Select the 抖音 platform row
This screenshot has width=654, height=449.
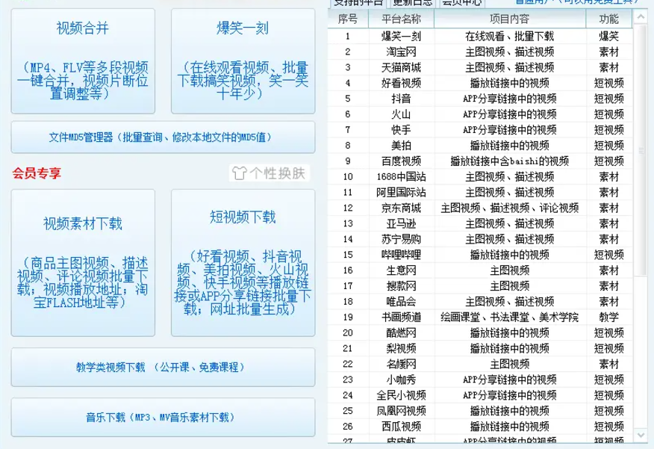(480, 99)
